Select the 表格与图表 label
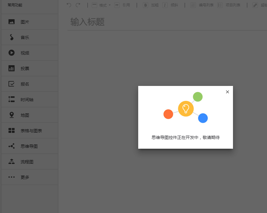Screen dimensions: 267x213 pyautogui.click(x=31, y=131)
